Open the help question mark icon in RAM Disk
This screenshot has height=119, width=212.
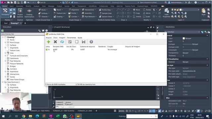[91, 42]
